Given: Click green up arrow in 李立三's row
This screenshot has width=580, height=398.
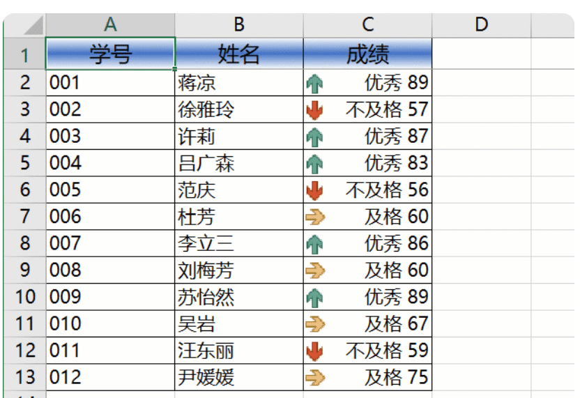Looking at the screenshot, I should [314, 244].
